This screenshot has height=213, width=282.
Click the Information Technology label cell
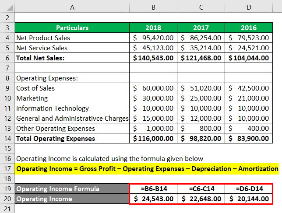coord(72,108)
